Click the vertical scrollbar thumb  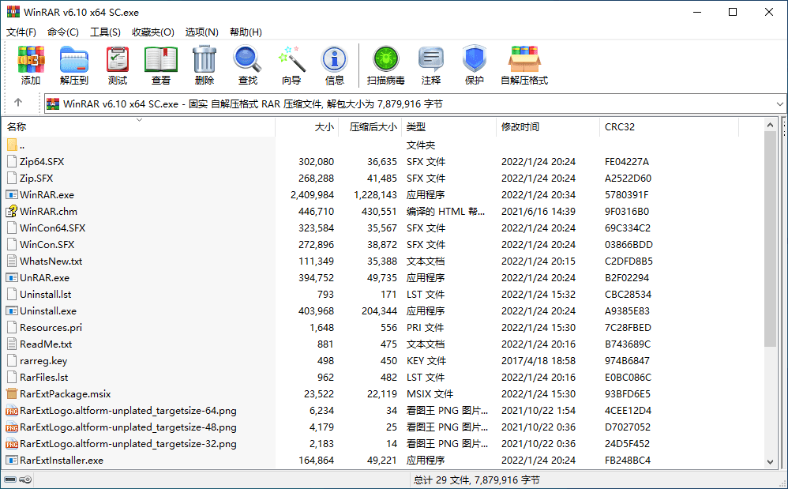pos(770,239)
